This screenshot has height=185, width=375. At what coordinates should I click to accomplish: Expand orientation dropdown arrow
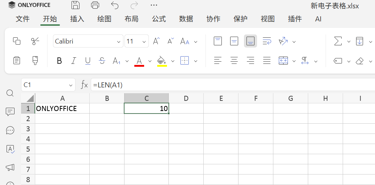click(294, 42)
